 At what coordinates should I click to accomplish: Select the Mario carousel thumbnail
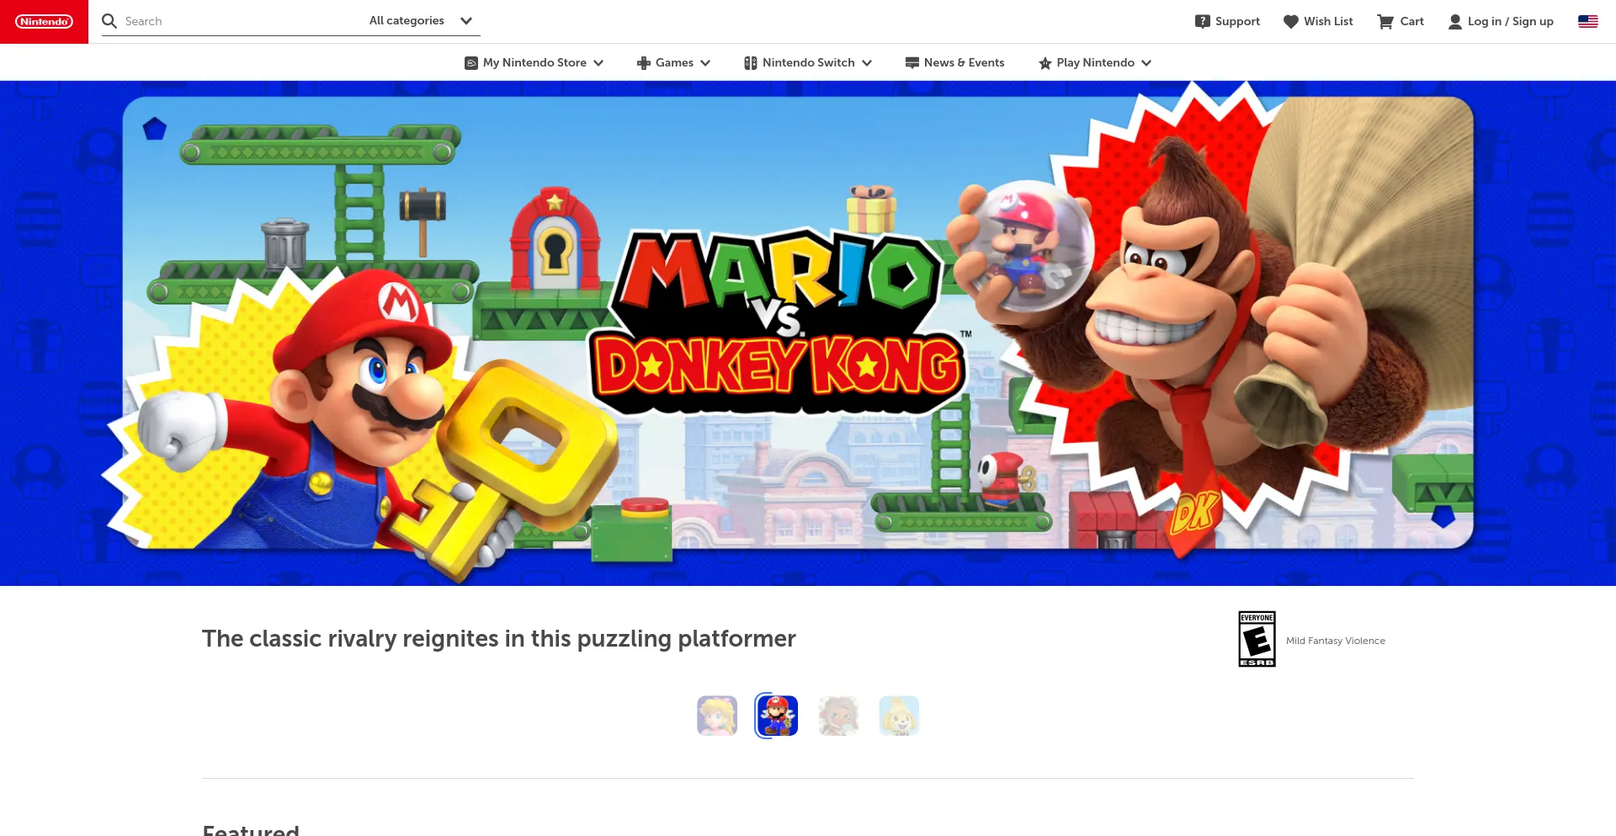click(x=777, y=716)
